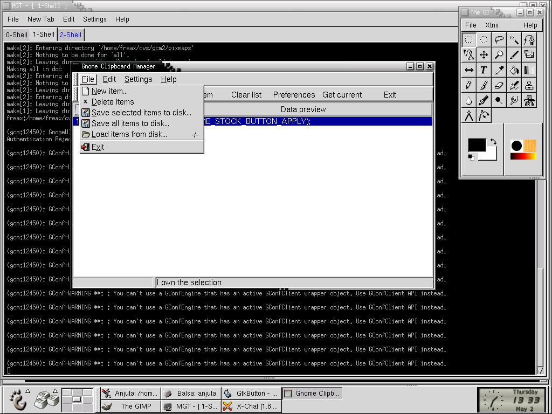Select the Convolve blur drop tool

[x=469, y=100]
